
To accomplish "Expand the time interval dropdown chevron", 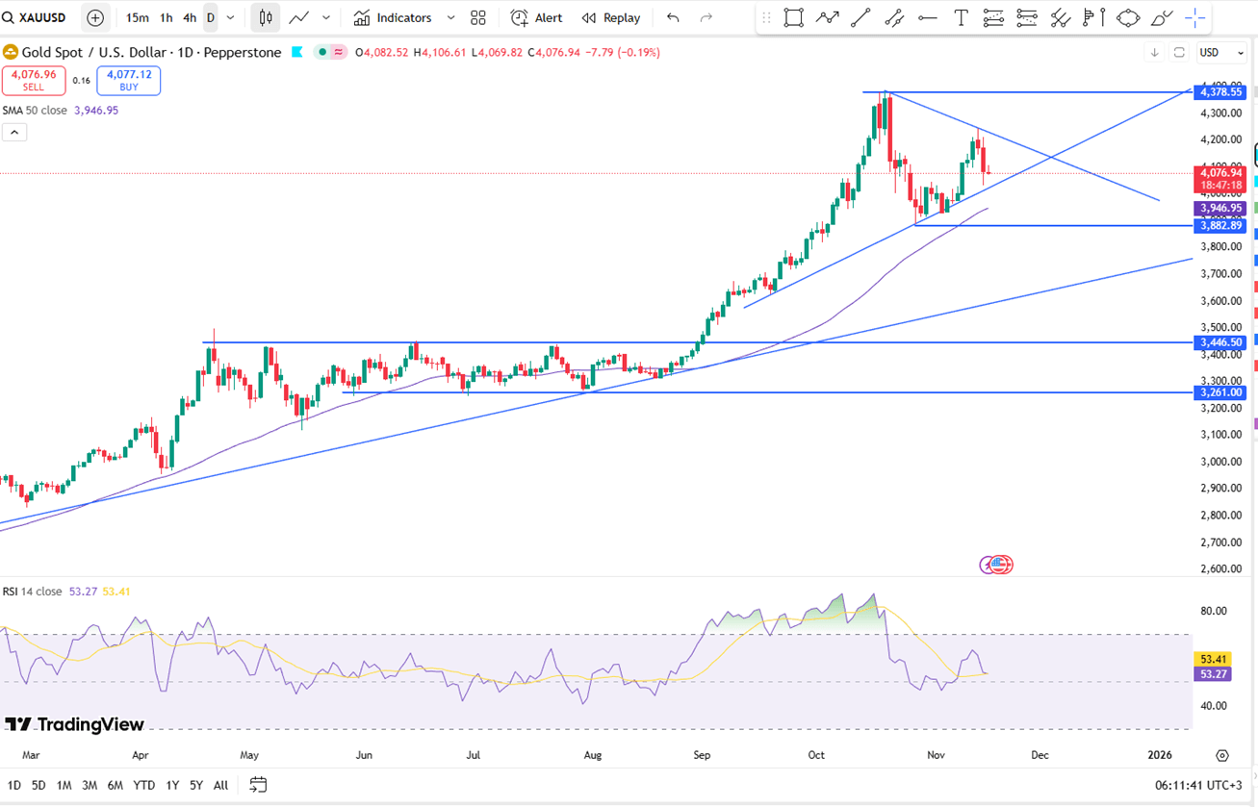I will pos(230,18).
